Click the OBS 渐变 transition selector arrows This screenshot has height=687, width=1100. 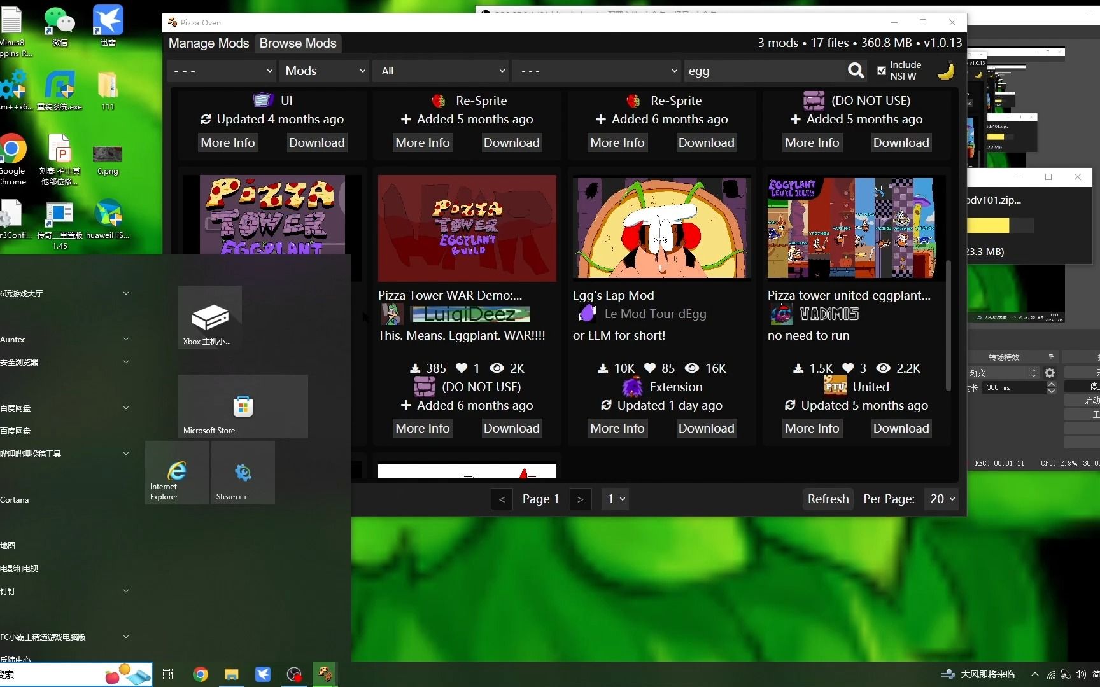point(1034,373)
